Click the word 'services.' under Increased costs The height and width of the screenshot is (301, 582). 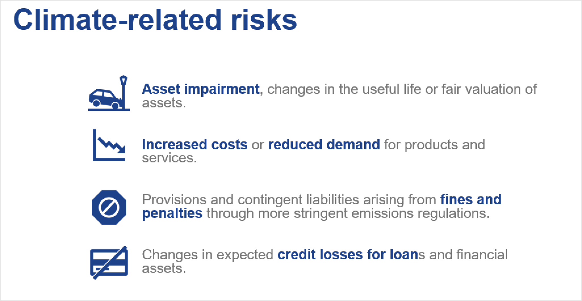pos(169,158)
